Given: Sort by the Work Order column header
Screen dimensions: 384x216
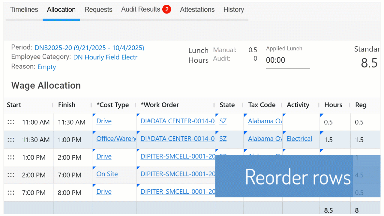Looking at the screenshot, I should click(x=160, y=105).
